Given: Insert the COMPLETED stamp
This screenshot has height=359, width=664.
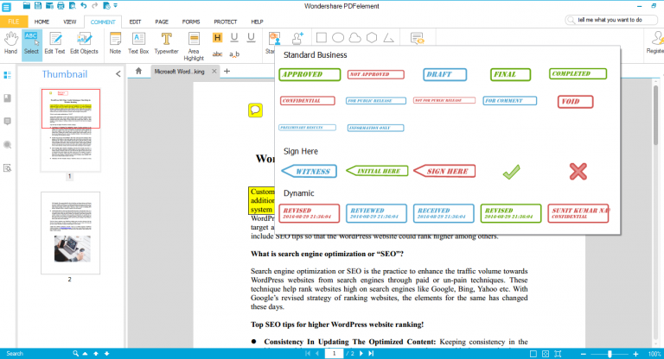Looking at the screenshot, I should (578, 74).
